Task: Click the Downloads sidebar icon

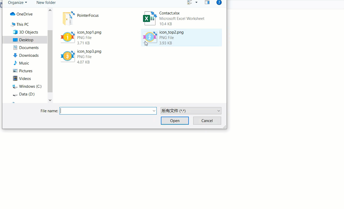Action: point(15,55)
